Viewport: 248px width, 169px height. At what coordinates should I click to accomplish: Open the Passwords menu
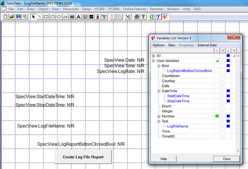71,9
